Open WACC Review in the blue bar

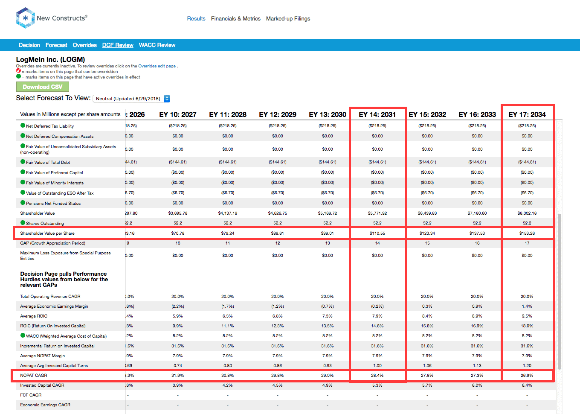pos(157,45)
